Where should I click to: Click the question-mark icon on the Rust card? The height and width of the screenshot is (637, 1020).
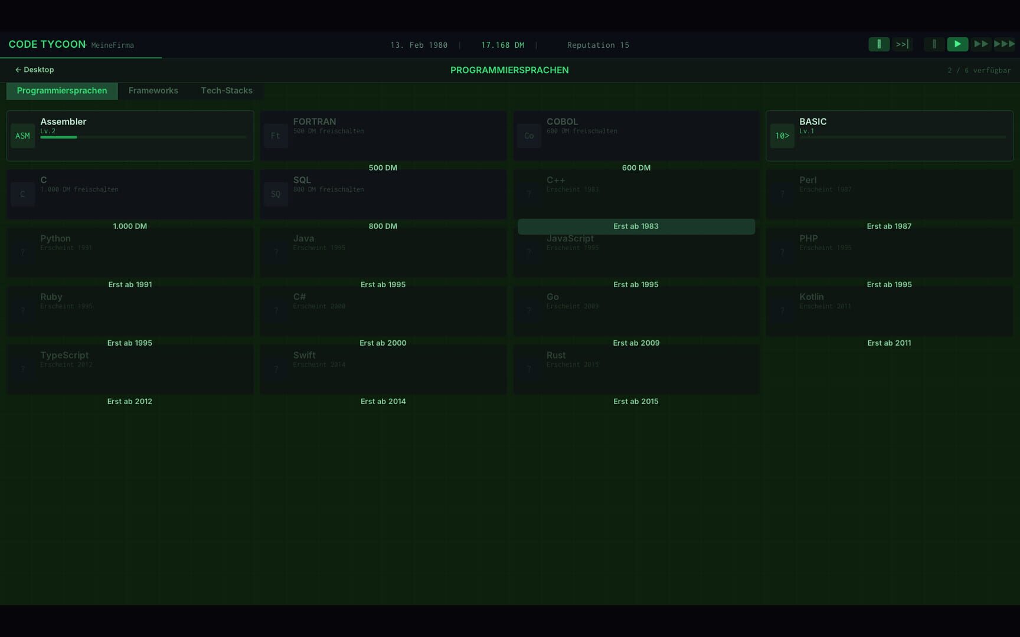click(528, 369)
